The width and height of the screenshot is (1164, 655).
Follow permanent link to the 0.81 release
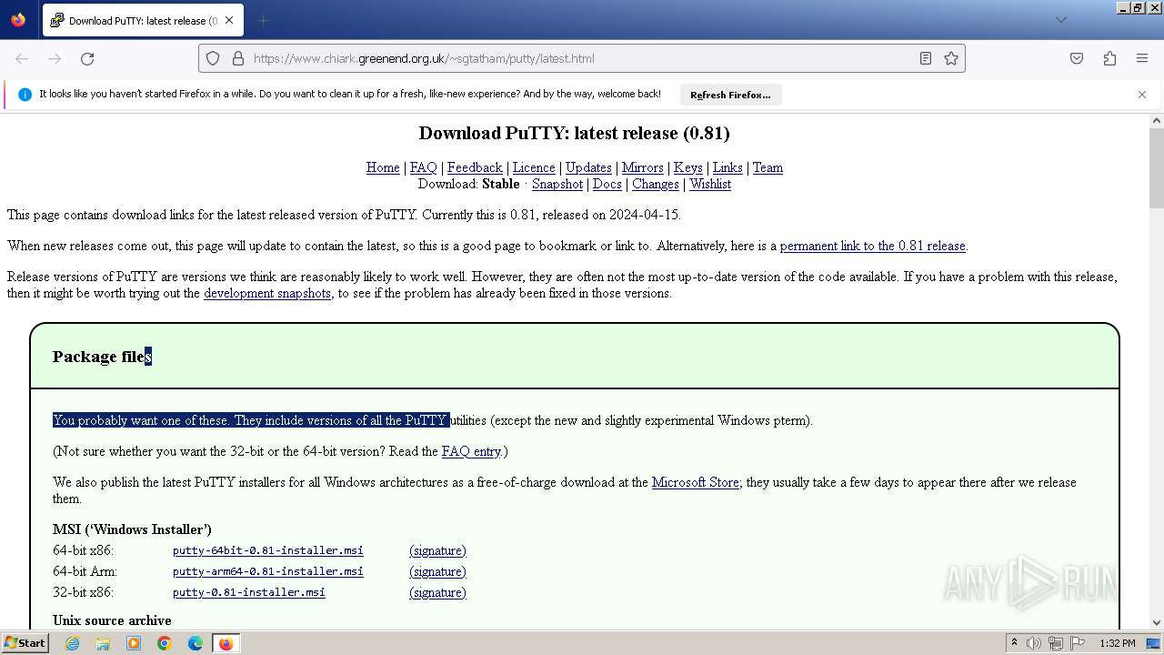tap(873, 246)
